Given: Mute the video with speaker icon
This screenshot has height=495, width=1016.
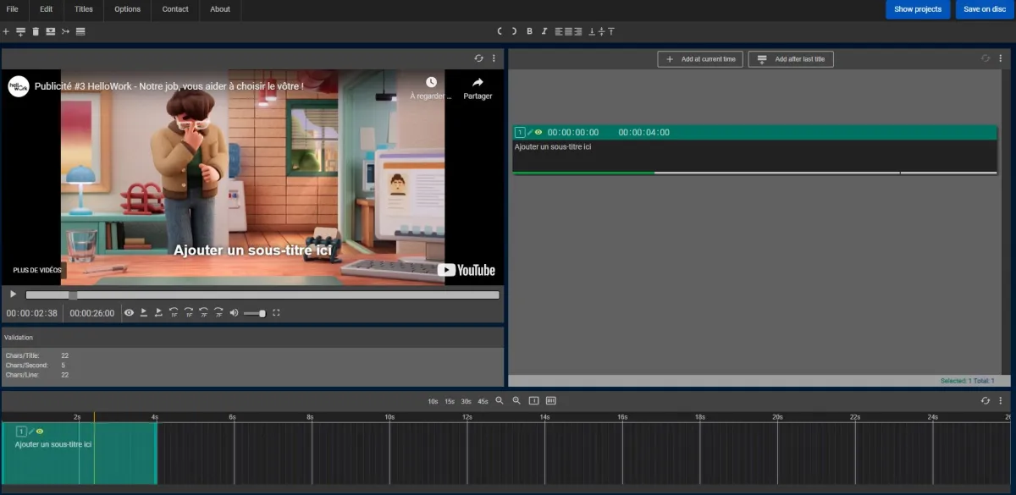Looking at the screenshot, I should [x=234, y=313].
